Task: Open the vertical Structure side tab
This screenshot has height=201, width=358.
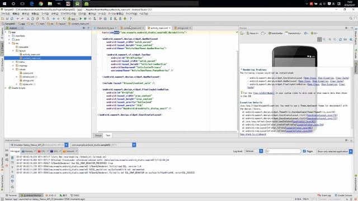Action: click(2, 64)
